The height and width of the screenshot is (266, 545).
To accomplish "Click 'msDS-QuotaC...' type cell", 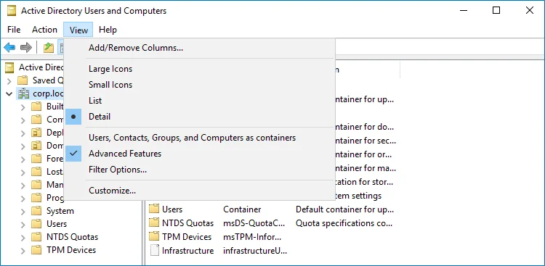I will point(254,223).
